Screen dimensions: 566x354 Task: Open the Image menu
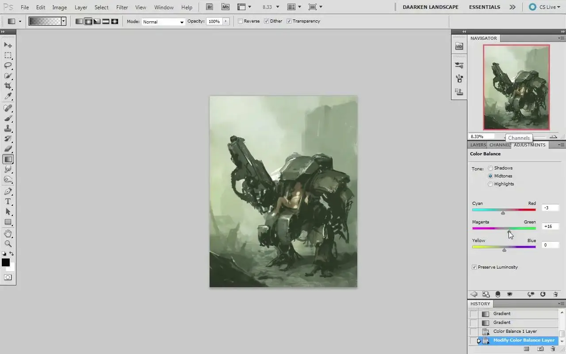60,8
